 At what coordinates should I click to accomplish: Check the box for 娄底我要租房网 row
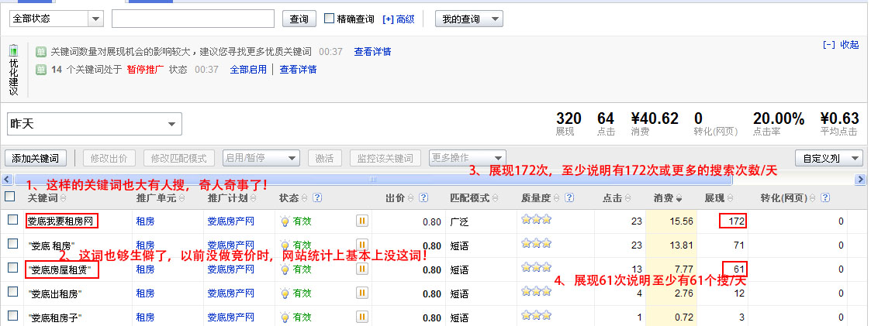coord(12,221)
